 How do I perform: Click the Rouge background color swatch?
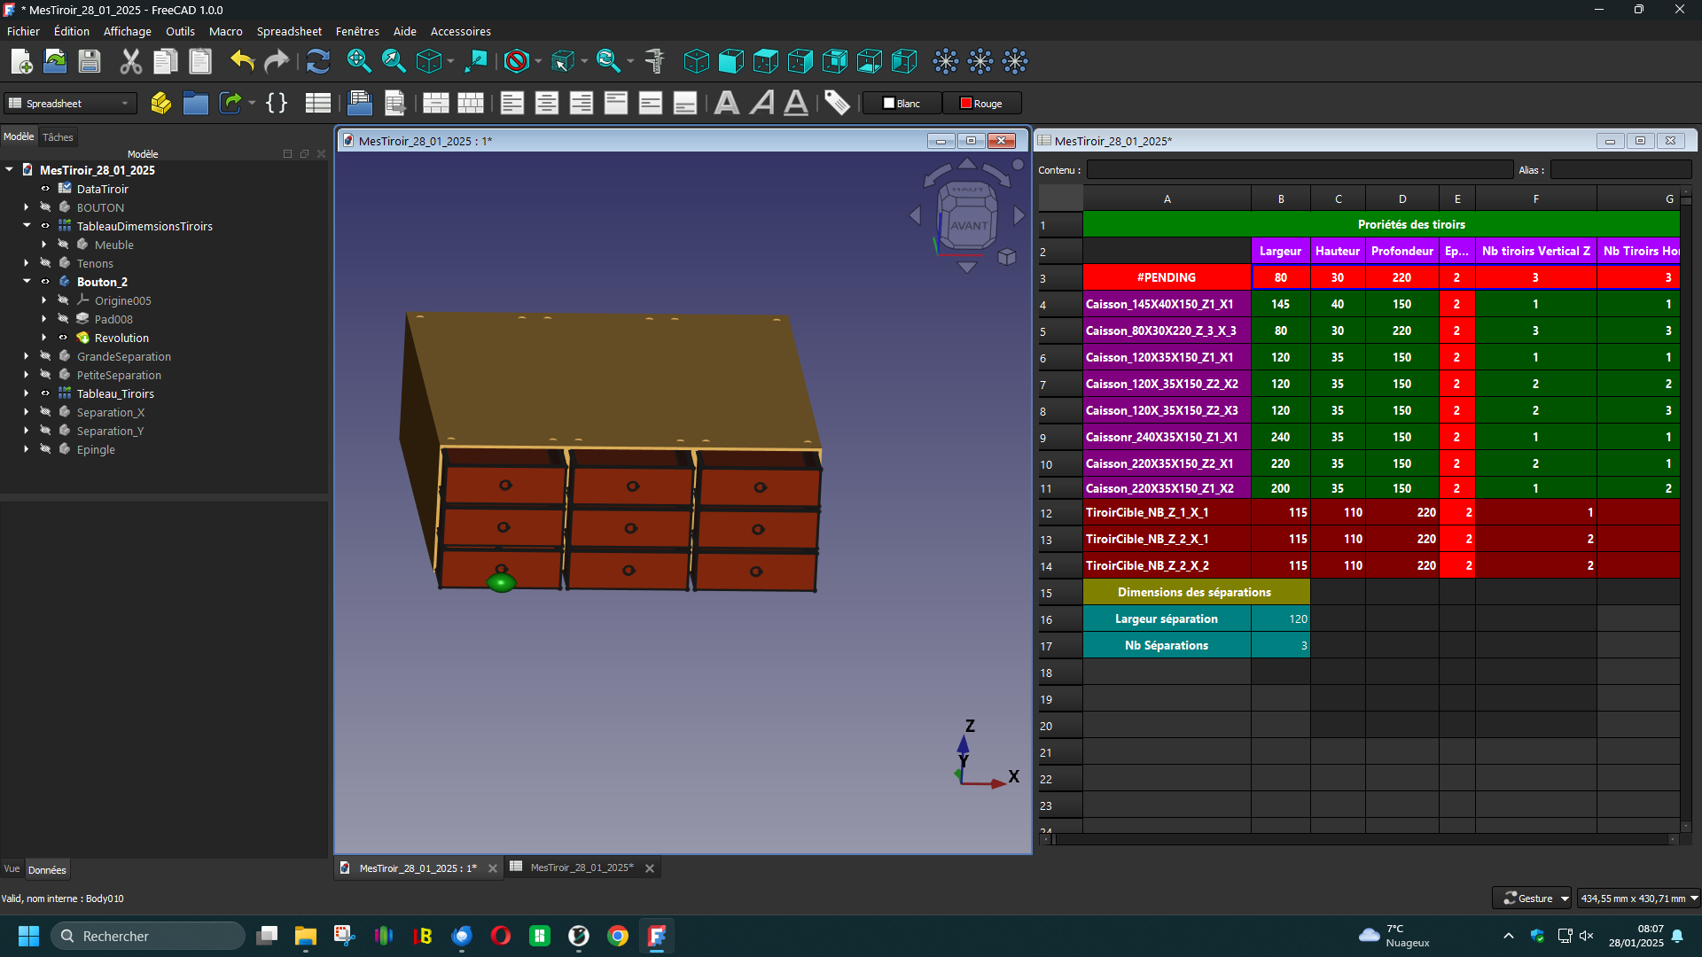[981, 104]
